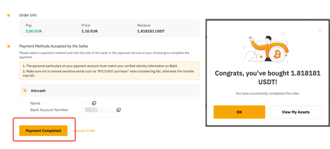Click the Payment Methods step marker

click(8, 46)
